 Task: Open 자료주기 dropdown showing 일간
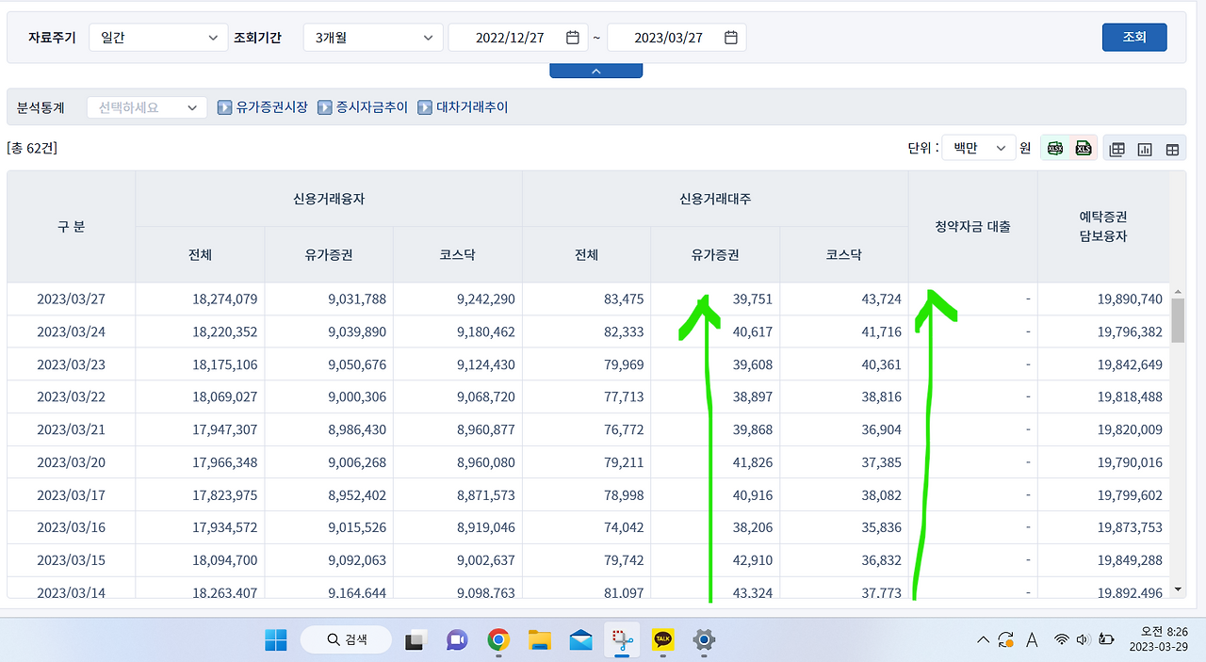click(x=158, y=38)
